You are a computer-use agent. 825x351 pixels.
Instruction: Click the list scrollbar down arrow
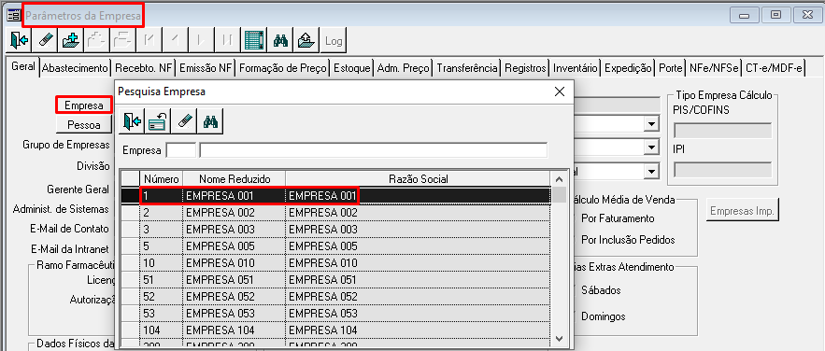coord(559,338)
